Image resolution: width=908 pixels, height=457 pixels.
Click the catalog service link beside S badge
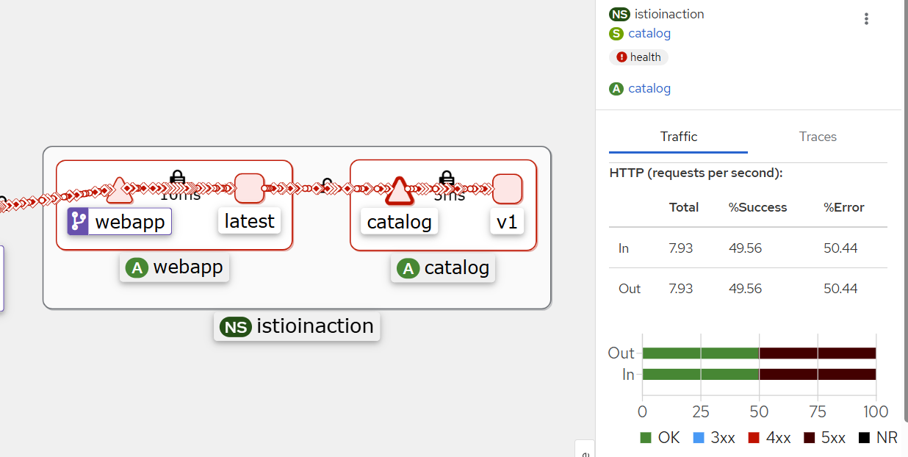coord(649,33)
